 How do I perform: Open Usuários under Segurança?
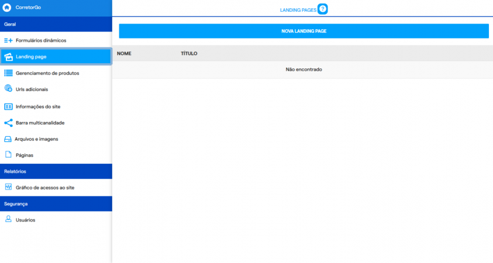click(56, 220)
